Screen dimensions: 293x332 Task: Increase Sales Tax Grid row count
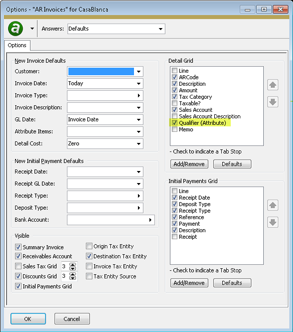click(x=73, y=265)
